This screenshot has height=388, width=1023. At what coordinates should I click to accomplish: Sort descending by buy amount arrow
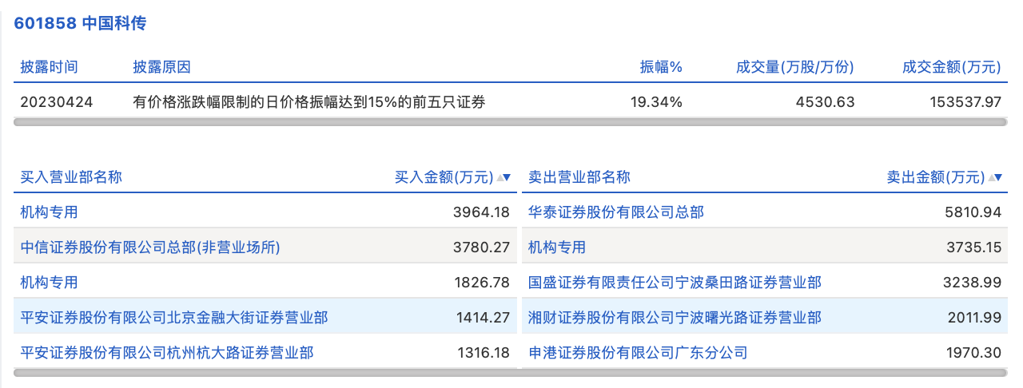tap(508, 178)
